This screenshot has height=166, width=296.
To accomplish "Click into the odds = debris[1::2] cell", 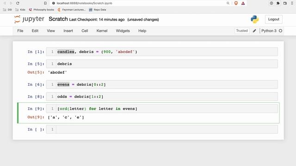I will click(x=162, y=96).
